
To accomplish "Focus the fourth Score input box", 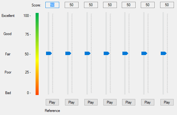I will coord(110,5).
